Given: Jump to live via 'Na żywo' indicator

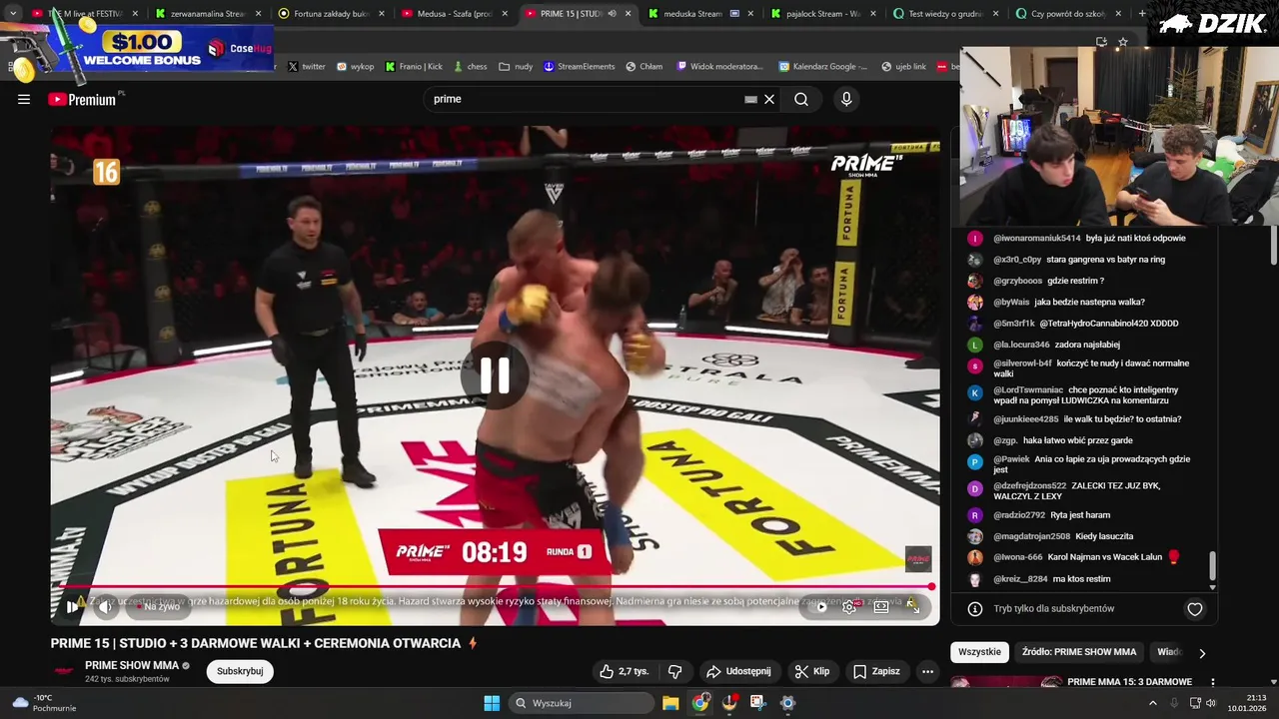Looking at the screenshot, I should [x=161, y=606].
